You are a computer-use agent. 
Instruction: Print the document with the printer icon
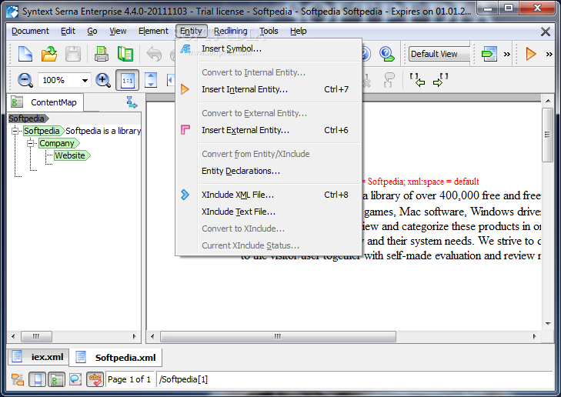102,54
